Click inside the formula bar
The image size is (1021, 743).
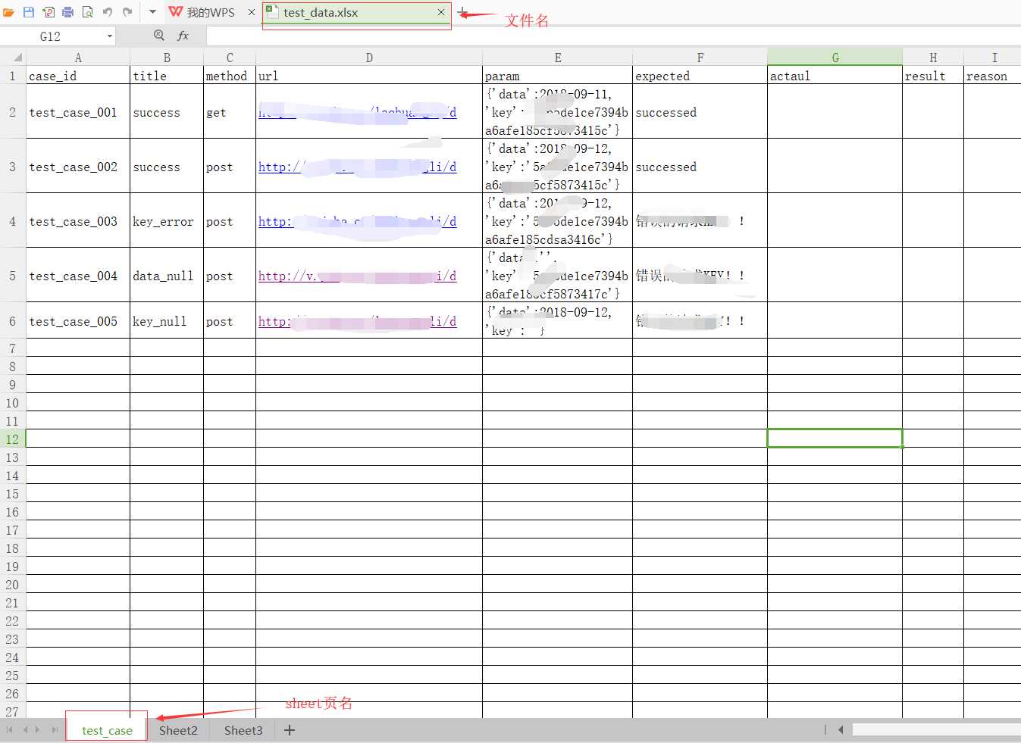[x=612, y=36]
